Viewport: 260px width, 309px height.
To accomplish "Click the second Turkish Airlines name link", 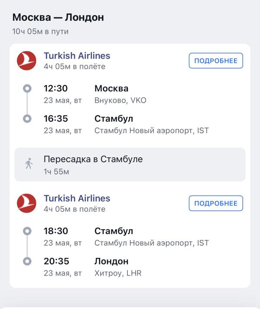I will click(x=77, y=198).
